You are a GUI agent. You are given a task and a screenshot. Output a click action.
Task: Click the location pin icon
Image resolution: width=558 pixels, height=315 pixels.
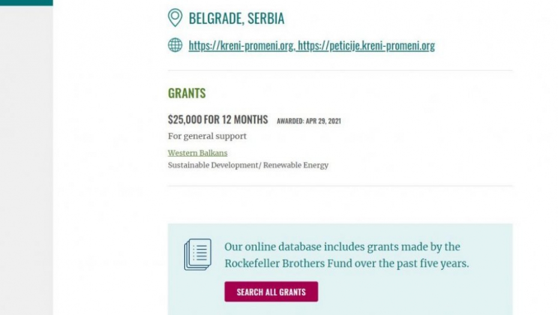pos(175,18)
